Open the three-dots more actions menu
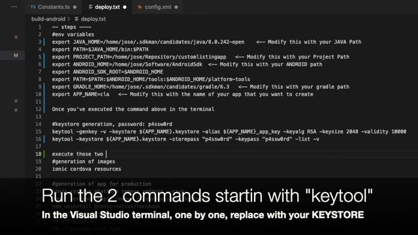Image resolution: width=418 pixels, height=235 pixels. coord(14,7)
